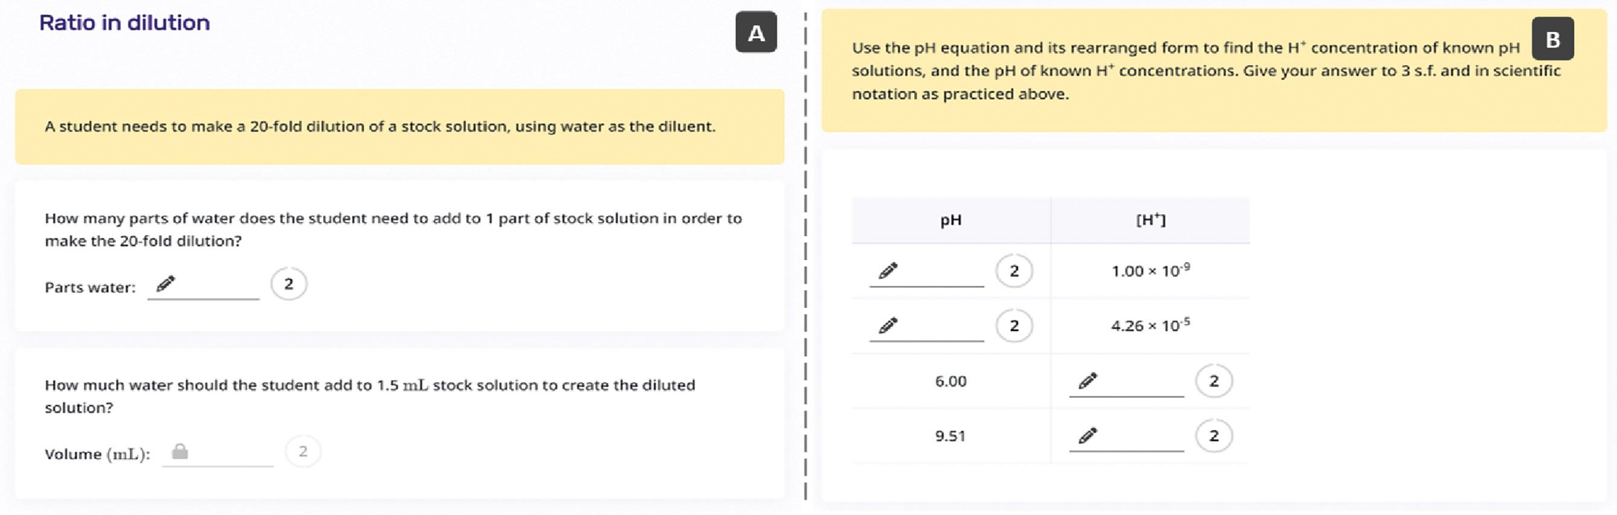Click the pH column header
Screen dimensions: 1617x515
click(950, 220)
